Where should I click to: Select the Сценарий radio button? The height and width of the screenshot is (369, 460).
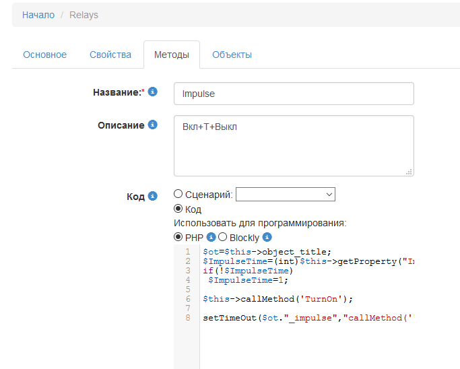178,194
